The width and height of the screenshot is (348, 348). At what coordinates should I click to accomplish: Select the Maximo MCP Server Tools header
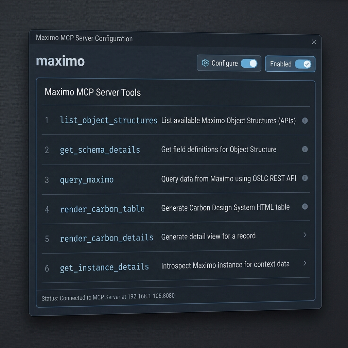pos(92,92)
